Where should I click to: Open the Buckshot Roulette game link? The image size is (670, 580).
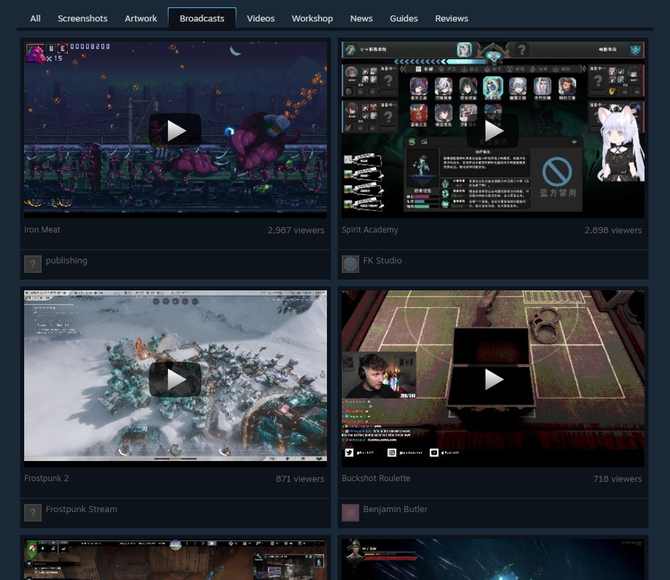(x=375, y=479)
